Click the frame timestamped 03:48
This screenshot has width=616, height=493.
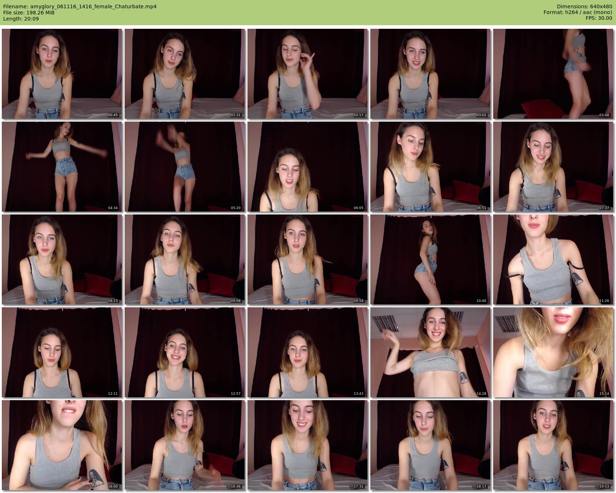[x=553, y=74]
